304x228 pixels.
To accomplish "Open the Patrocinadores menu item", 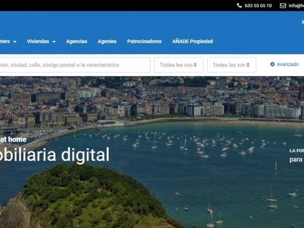I will [x=144, y=41].
